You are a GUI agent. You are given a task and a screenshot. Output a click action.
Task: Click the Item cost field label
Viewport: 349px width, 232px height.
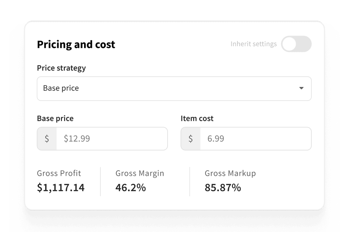(x=196, y=118)
